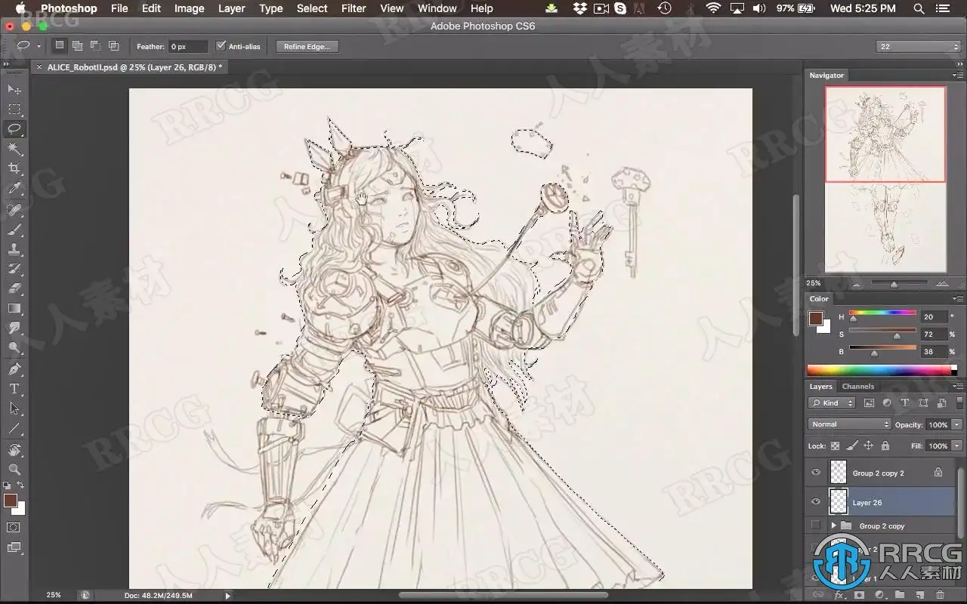
Task: Select the Move tool
Action: pyautogui.click(x=14, y=90)
